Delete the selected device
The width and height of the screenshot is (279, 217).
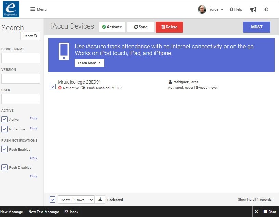[169, 27]
